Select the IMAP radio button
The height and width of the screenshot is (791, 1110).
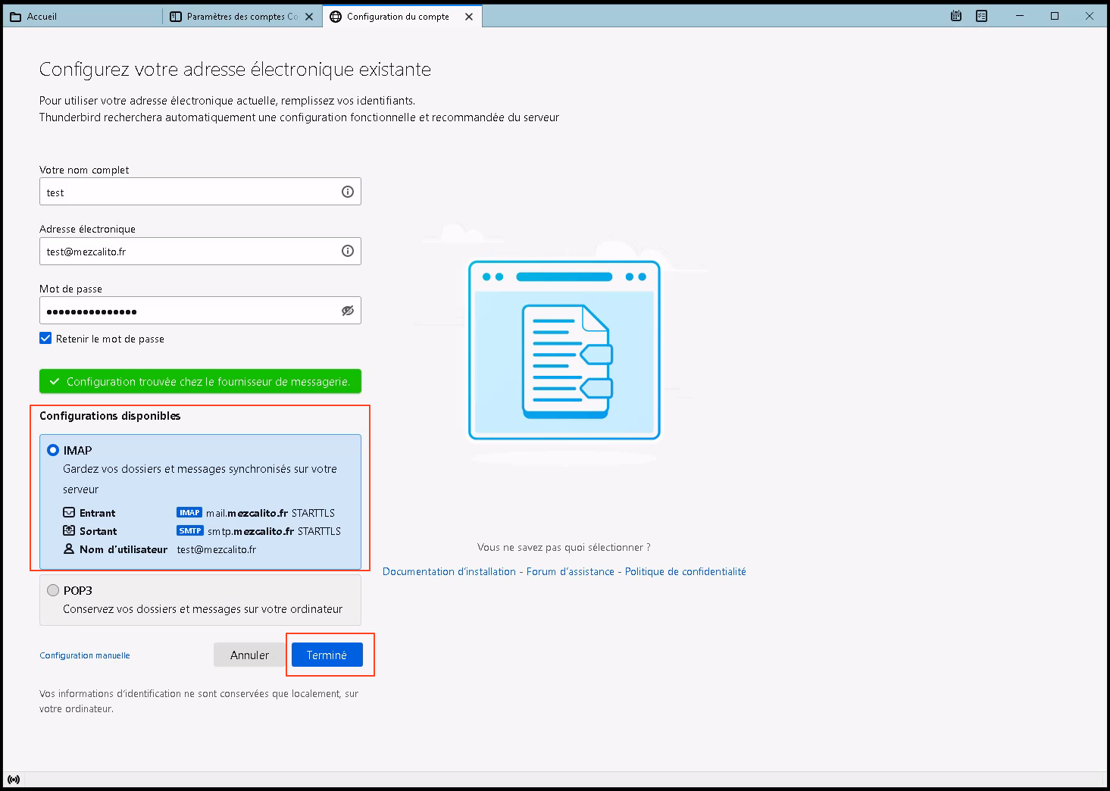click(x=53, y=450)
